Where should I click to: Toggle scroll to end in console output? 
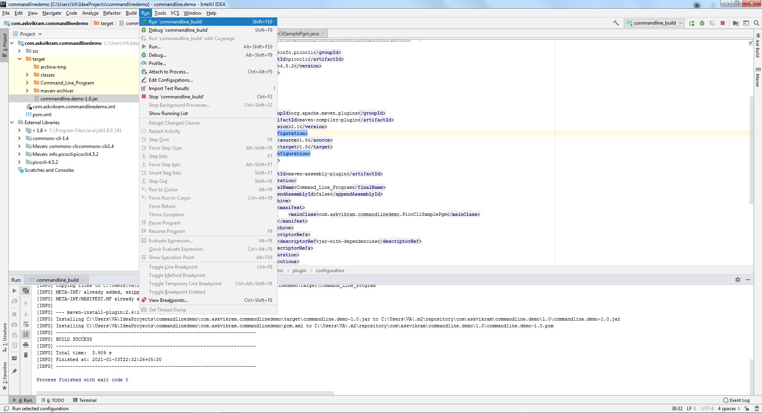point(26,334)
